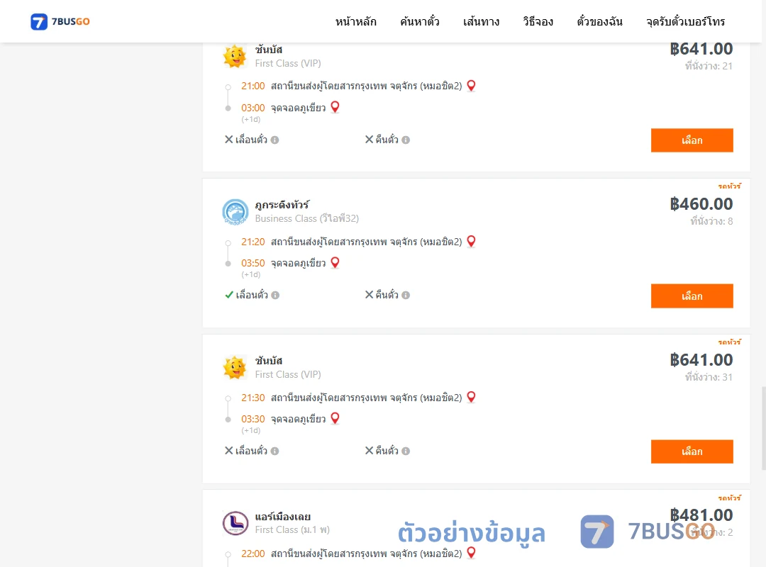Screen dimensions: 766x567
Task: Click the map pin beside the 21:00 departure station
Action: point(472,86)
